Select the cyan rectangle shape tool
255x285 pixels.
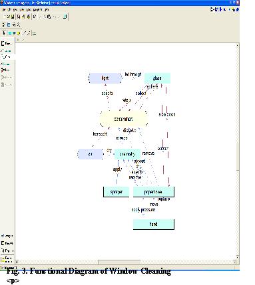pos(10,33)
